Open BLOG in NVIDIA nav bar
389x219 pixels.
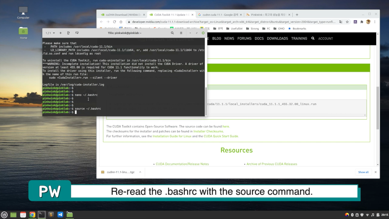pos(217,38)
